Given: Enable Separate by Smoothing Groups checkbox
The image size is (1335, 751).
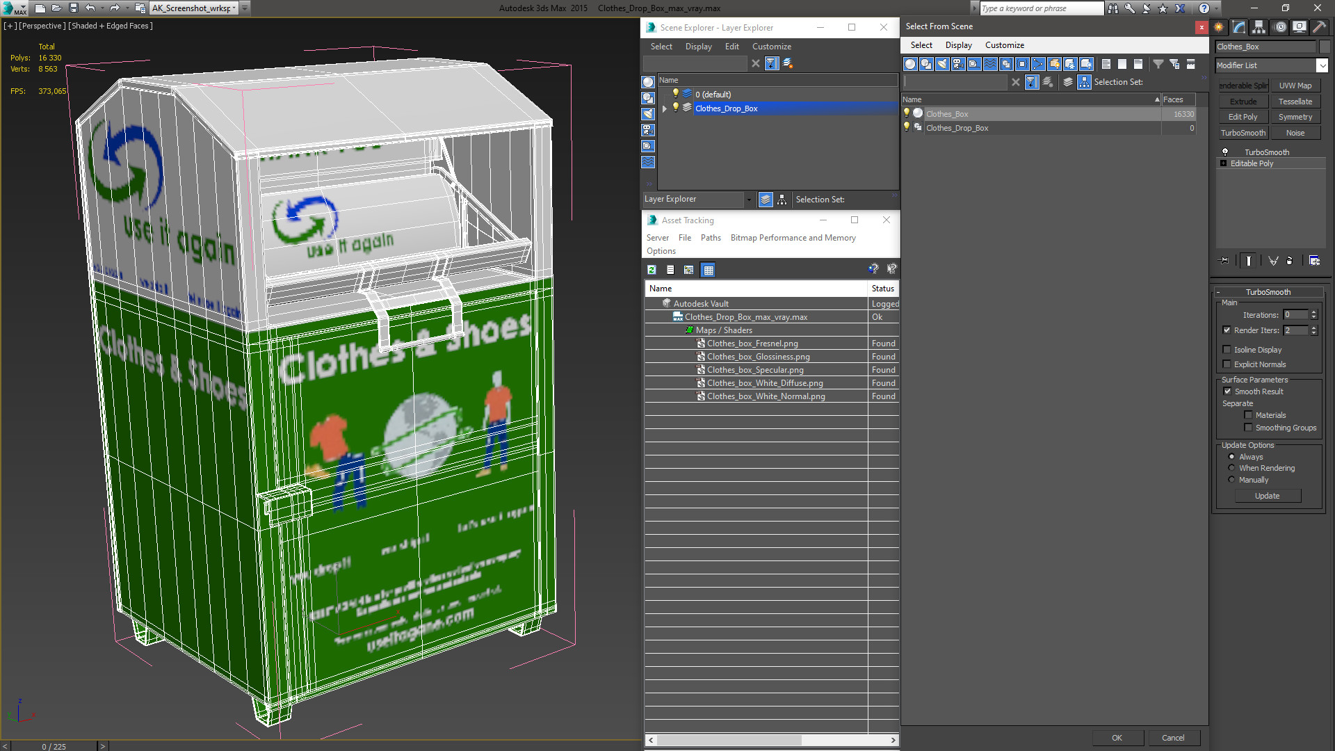Looking at the screenshot, I should (x=1248, y=428).
